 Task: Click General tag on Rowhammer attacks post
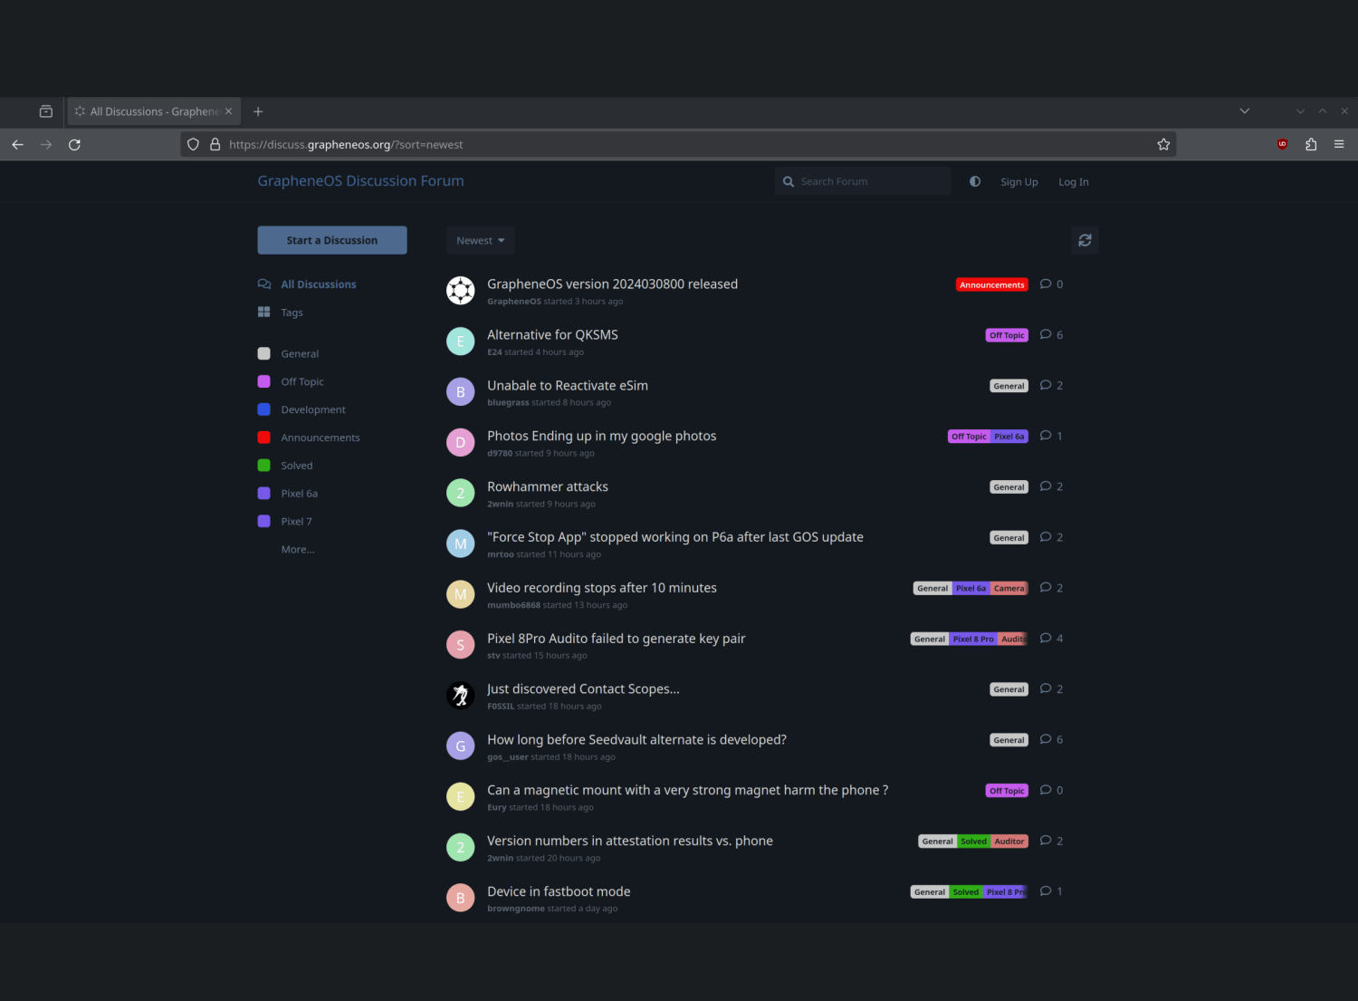[1009, 487]
